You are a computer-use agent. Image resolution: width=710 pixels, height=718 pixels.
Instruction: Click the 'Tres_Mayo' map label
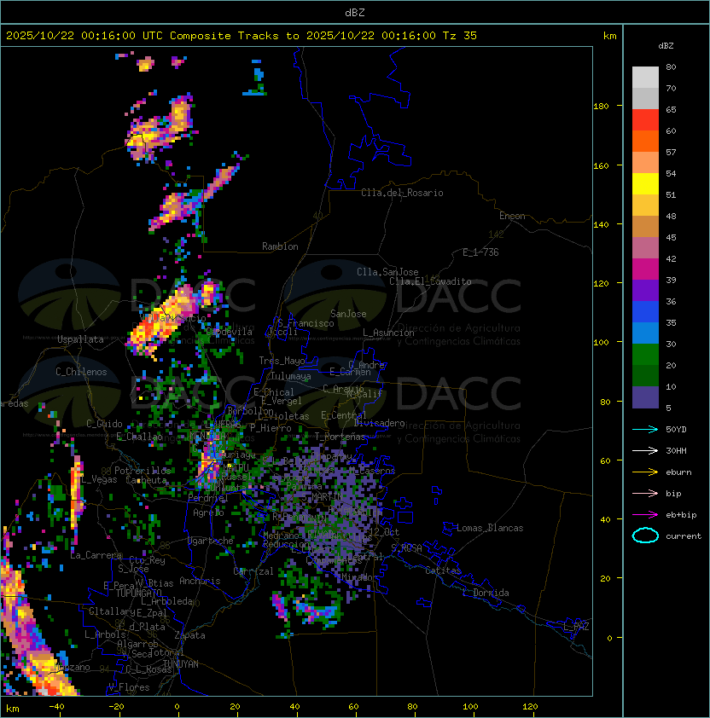point(282,361)
